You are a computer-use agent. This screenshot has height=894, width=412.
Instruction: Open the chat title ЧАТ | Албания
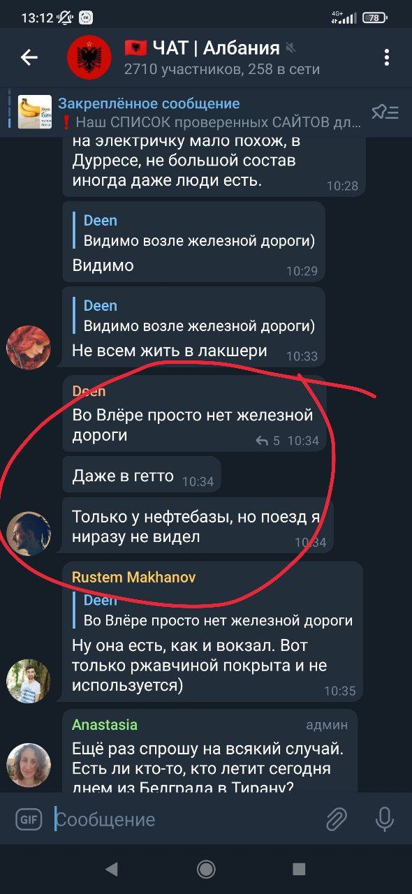[202, 48]
